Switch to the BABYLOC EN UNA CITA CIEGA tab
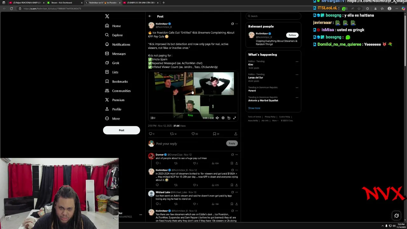Image resolution: width=407 pixels, height=229 pixels. [x=140, y=3]
